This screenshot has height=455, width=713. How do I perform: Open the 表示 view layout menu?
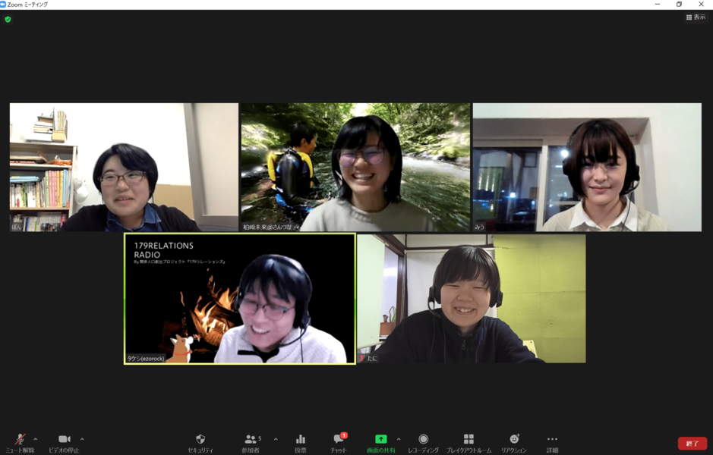(x=696, y=17)
